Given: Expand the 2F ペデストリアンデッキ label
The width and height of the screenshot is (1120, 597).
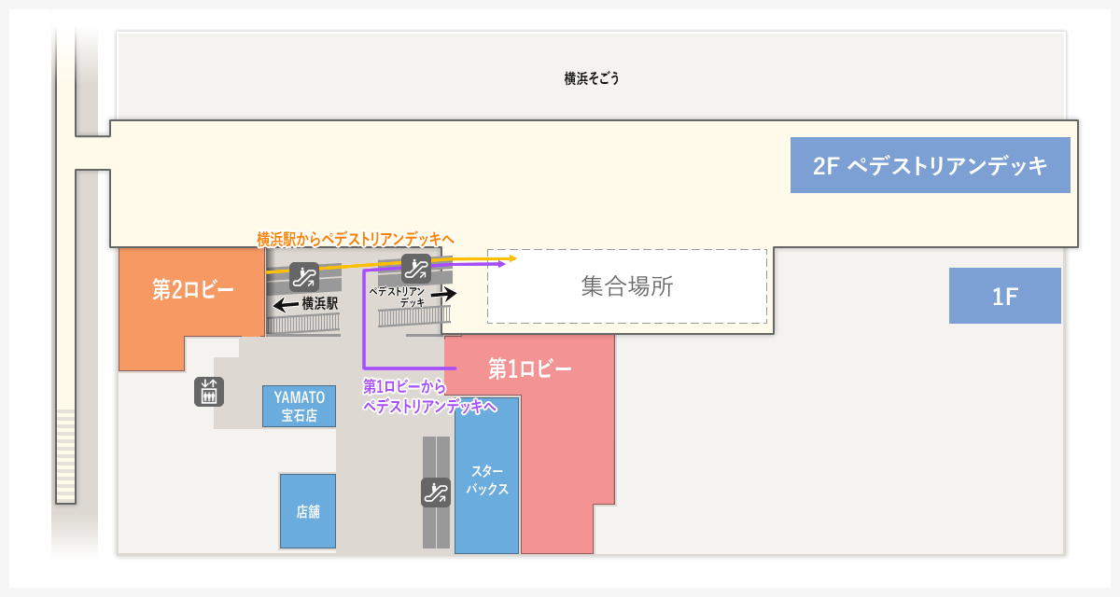Looking at the screenshot, I should (931, 164).
